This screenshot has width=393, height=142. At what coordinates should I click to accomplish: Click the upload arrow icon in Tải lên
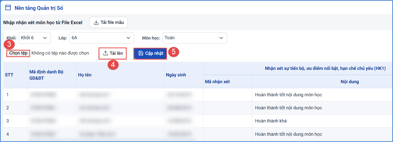click(x=105, y=53)
